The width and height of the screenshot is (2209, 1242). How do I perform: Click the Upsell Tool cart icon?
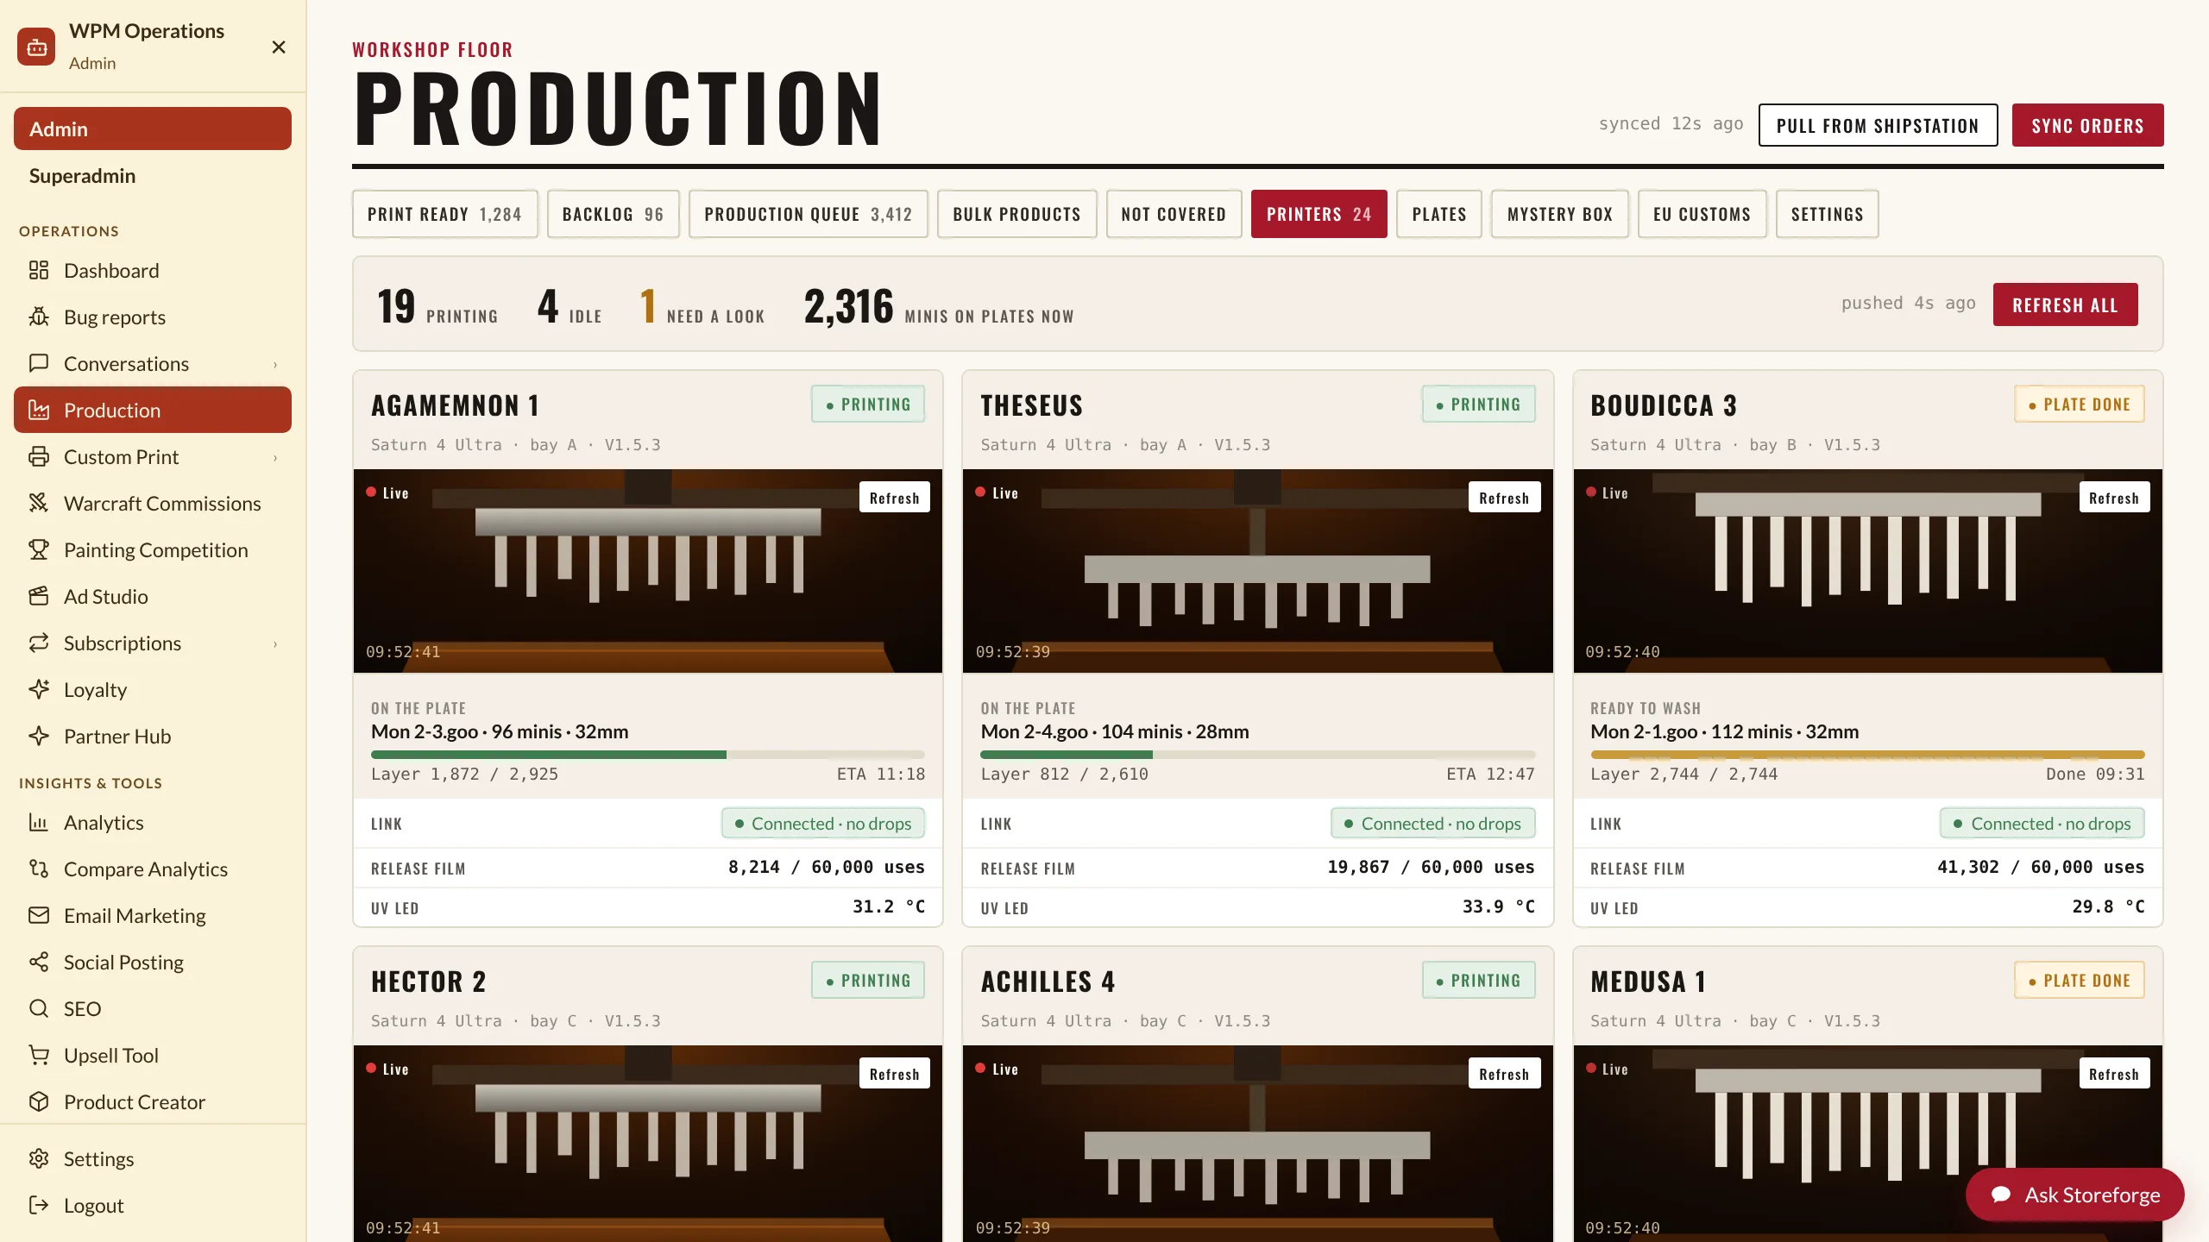39,1056
